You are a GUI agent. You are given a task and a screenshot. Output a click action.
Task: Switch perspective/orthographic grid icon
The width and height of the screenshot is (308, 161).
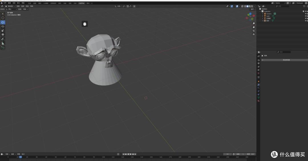254,34
